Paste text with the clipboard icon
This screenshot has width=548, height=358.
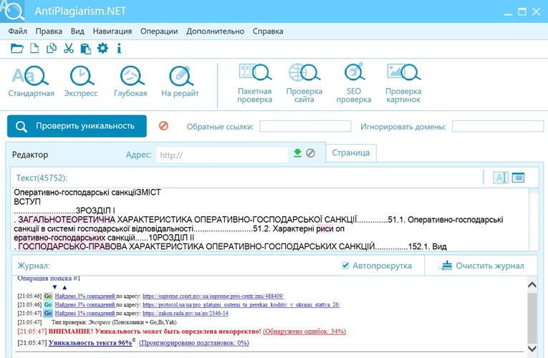[x=86, y=49]
